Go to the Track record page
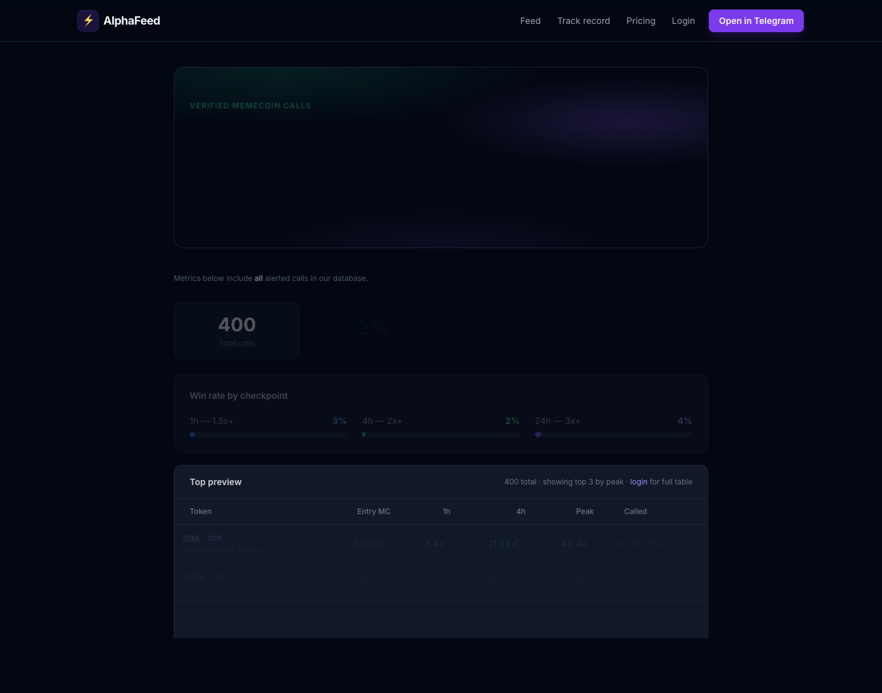The height and width of the screenshot is (693, 882). (x=583, y=21)
